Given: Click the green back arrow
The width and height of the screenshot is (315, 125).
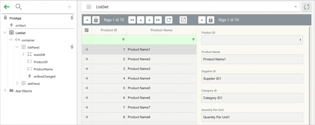Looking at the screenshot, I should click(x=7, y=7).
